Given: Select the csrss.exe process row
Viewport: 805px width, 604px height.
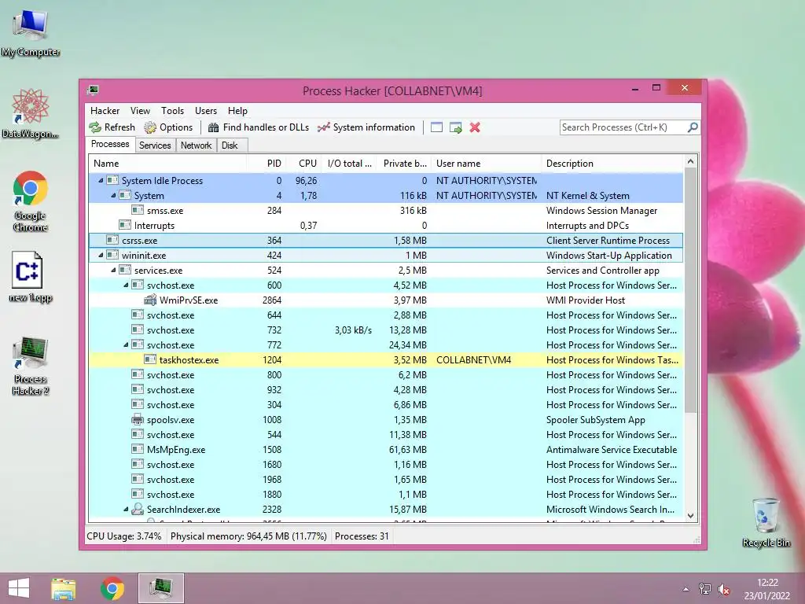Looking at the screenshot, I should (385, 240).
